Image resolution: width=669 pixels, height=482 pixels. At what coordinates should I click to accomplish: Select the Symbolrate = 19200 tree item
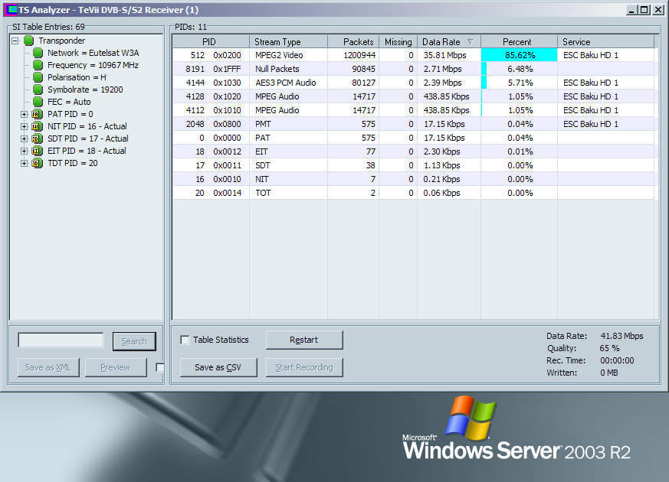[x=85, y=90]
